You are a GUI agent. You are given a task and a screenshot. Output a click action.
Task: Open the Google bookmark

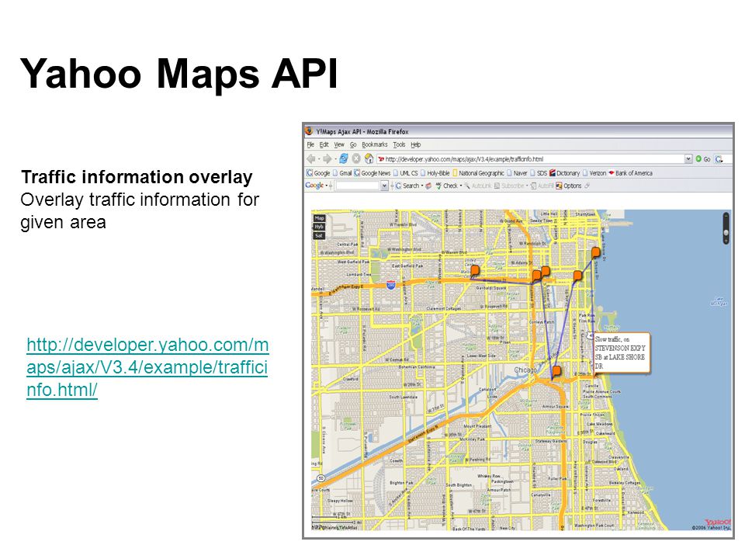pyautogui.click(x=318, y=173)
